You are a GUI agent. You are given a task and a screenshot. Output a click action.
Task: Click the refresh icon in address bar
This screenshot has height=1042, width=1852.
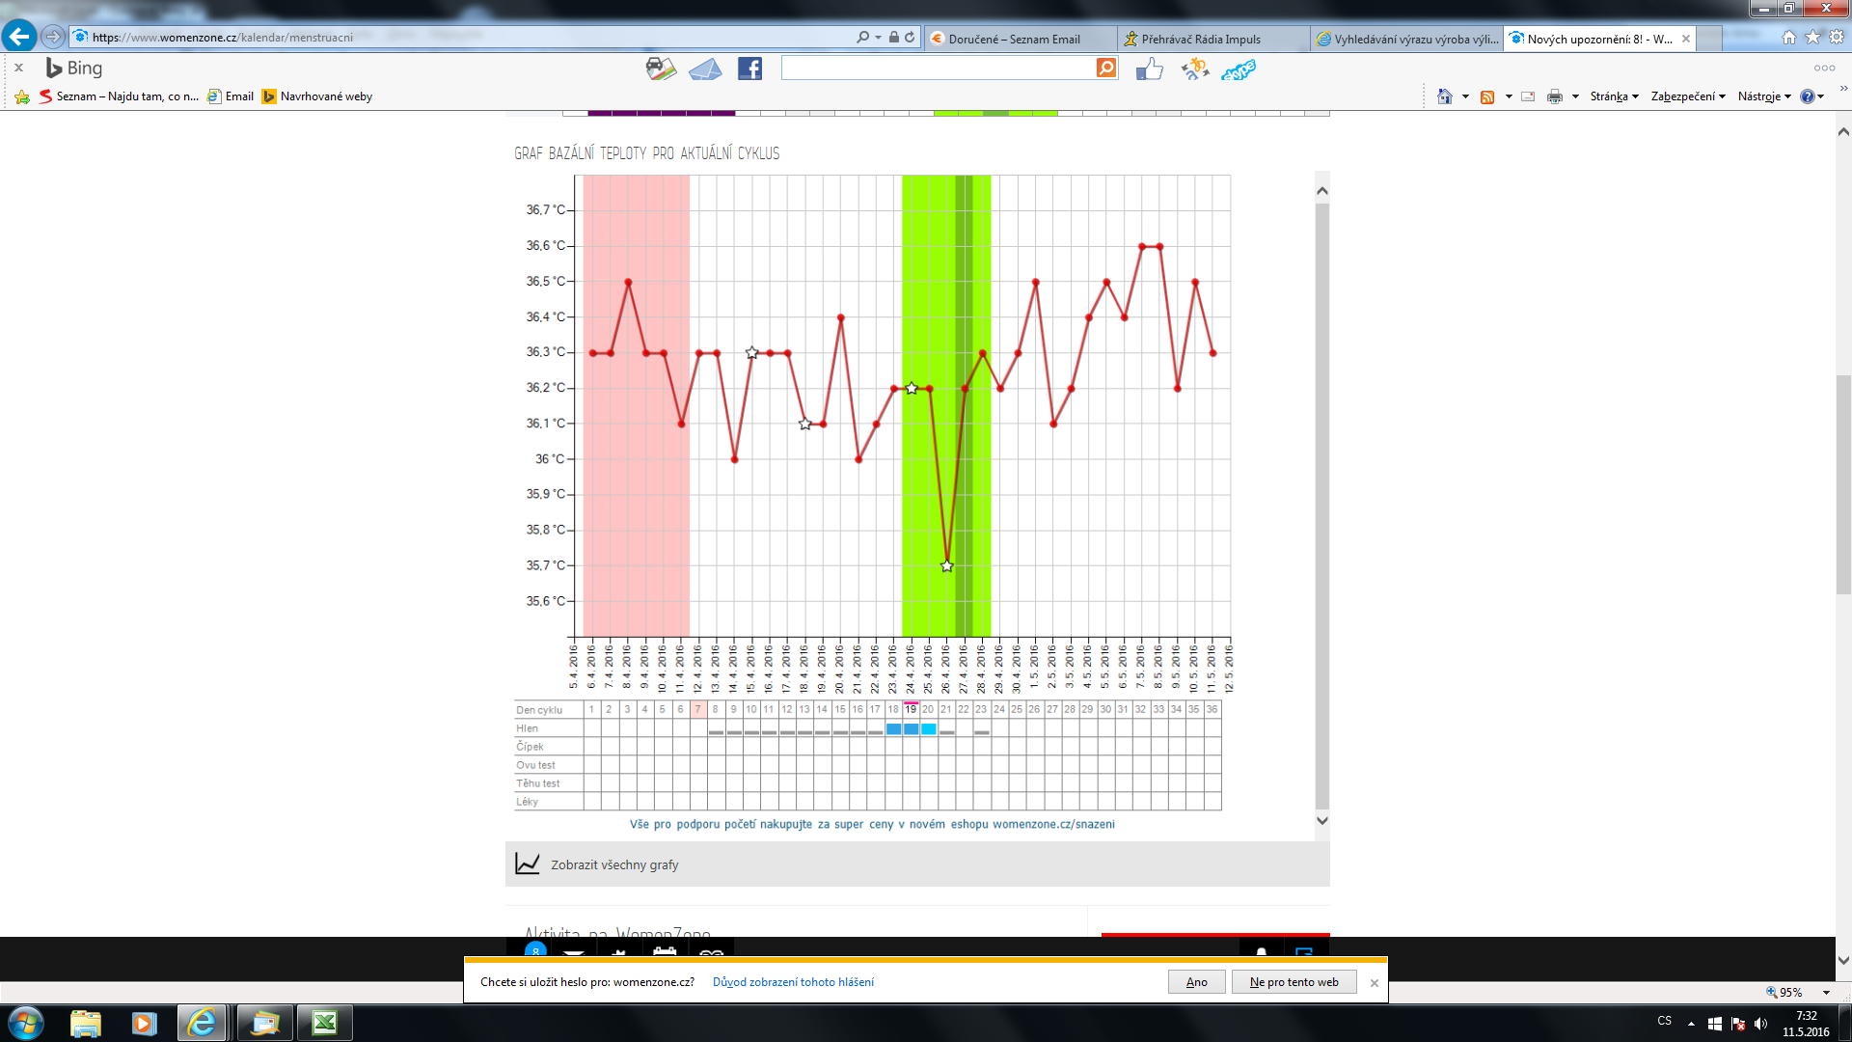910,38
